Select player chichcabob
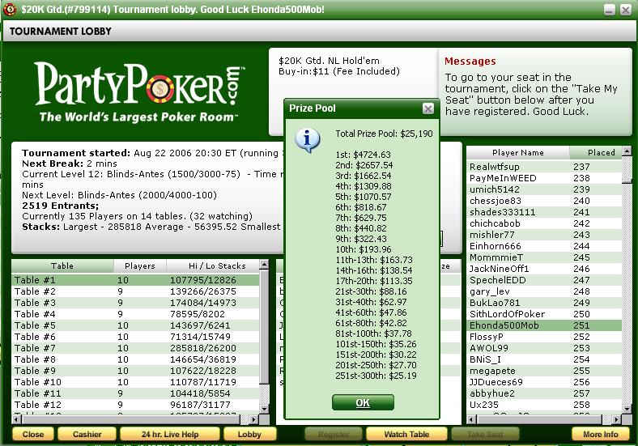The height and width of the screenshot is (446, 638). click(544, 223)
